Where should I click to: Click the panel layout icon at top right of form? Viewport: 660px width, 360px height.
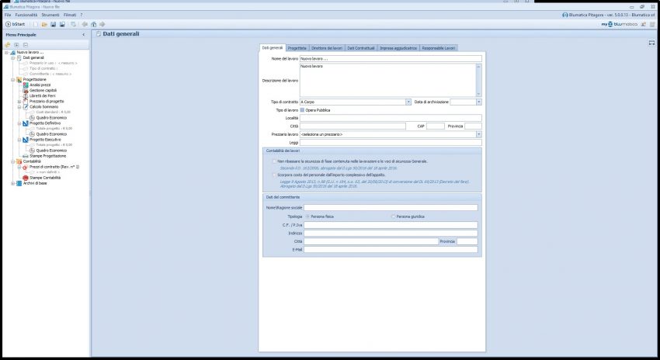point(651,43)
